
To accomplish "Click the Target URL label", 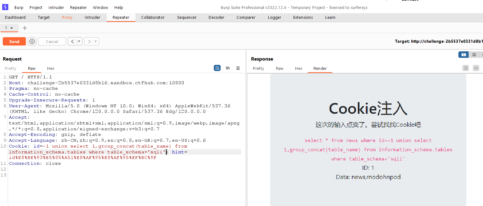I will [439, 41].
